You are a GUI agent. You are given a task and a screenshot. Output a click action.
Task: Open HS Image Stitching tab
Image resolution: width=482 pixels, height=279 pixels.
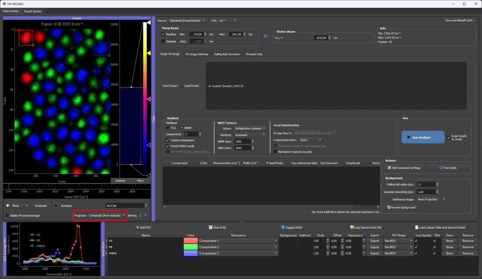(197, 54)
